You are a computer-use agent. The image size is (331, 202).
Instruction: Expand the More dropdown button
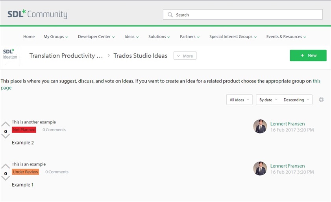coord(185,56)
